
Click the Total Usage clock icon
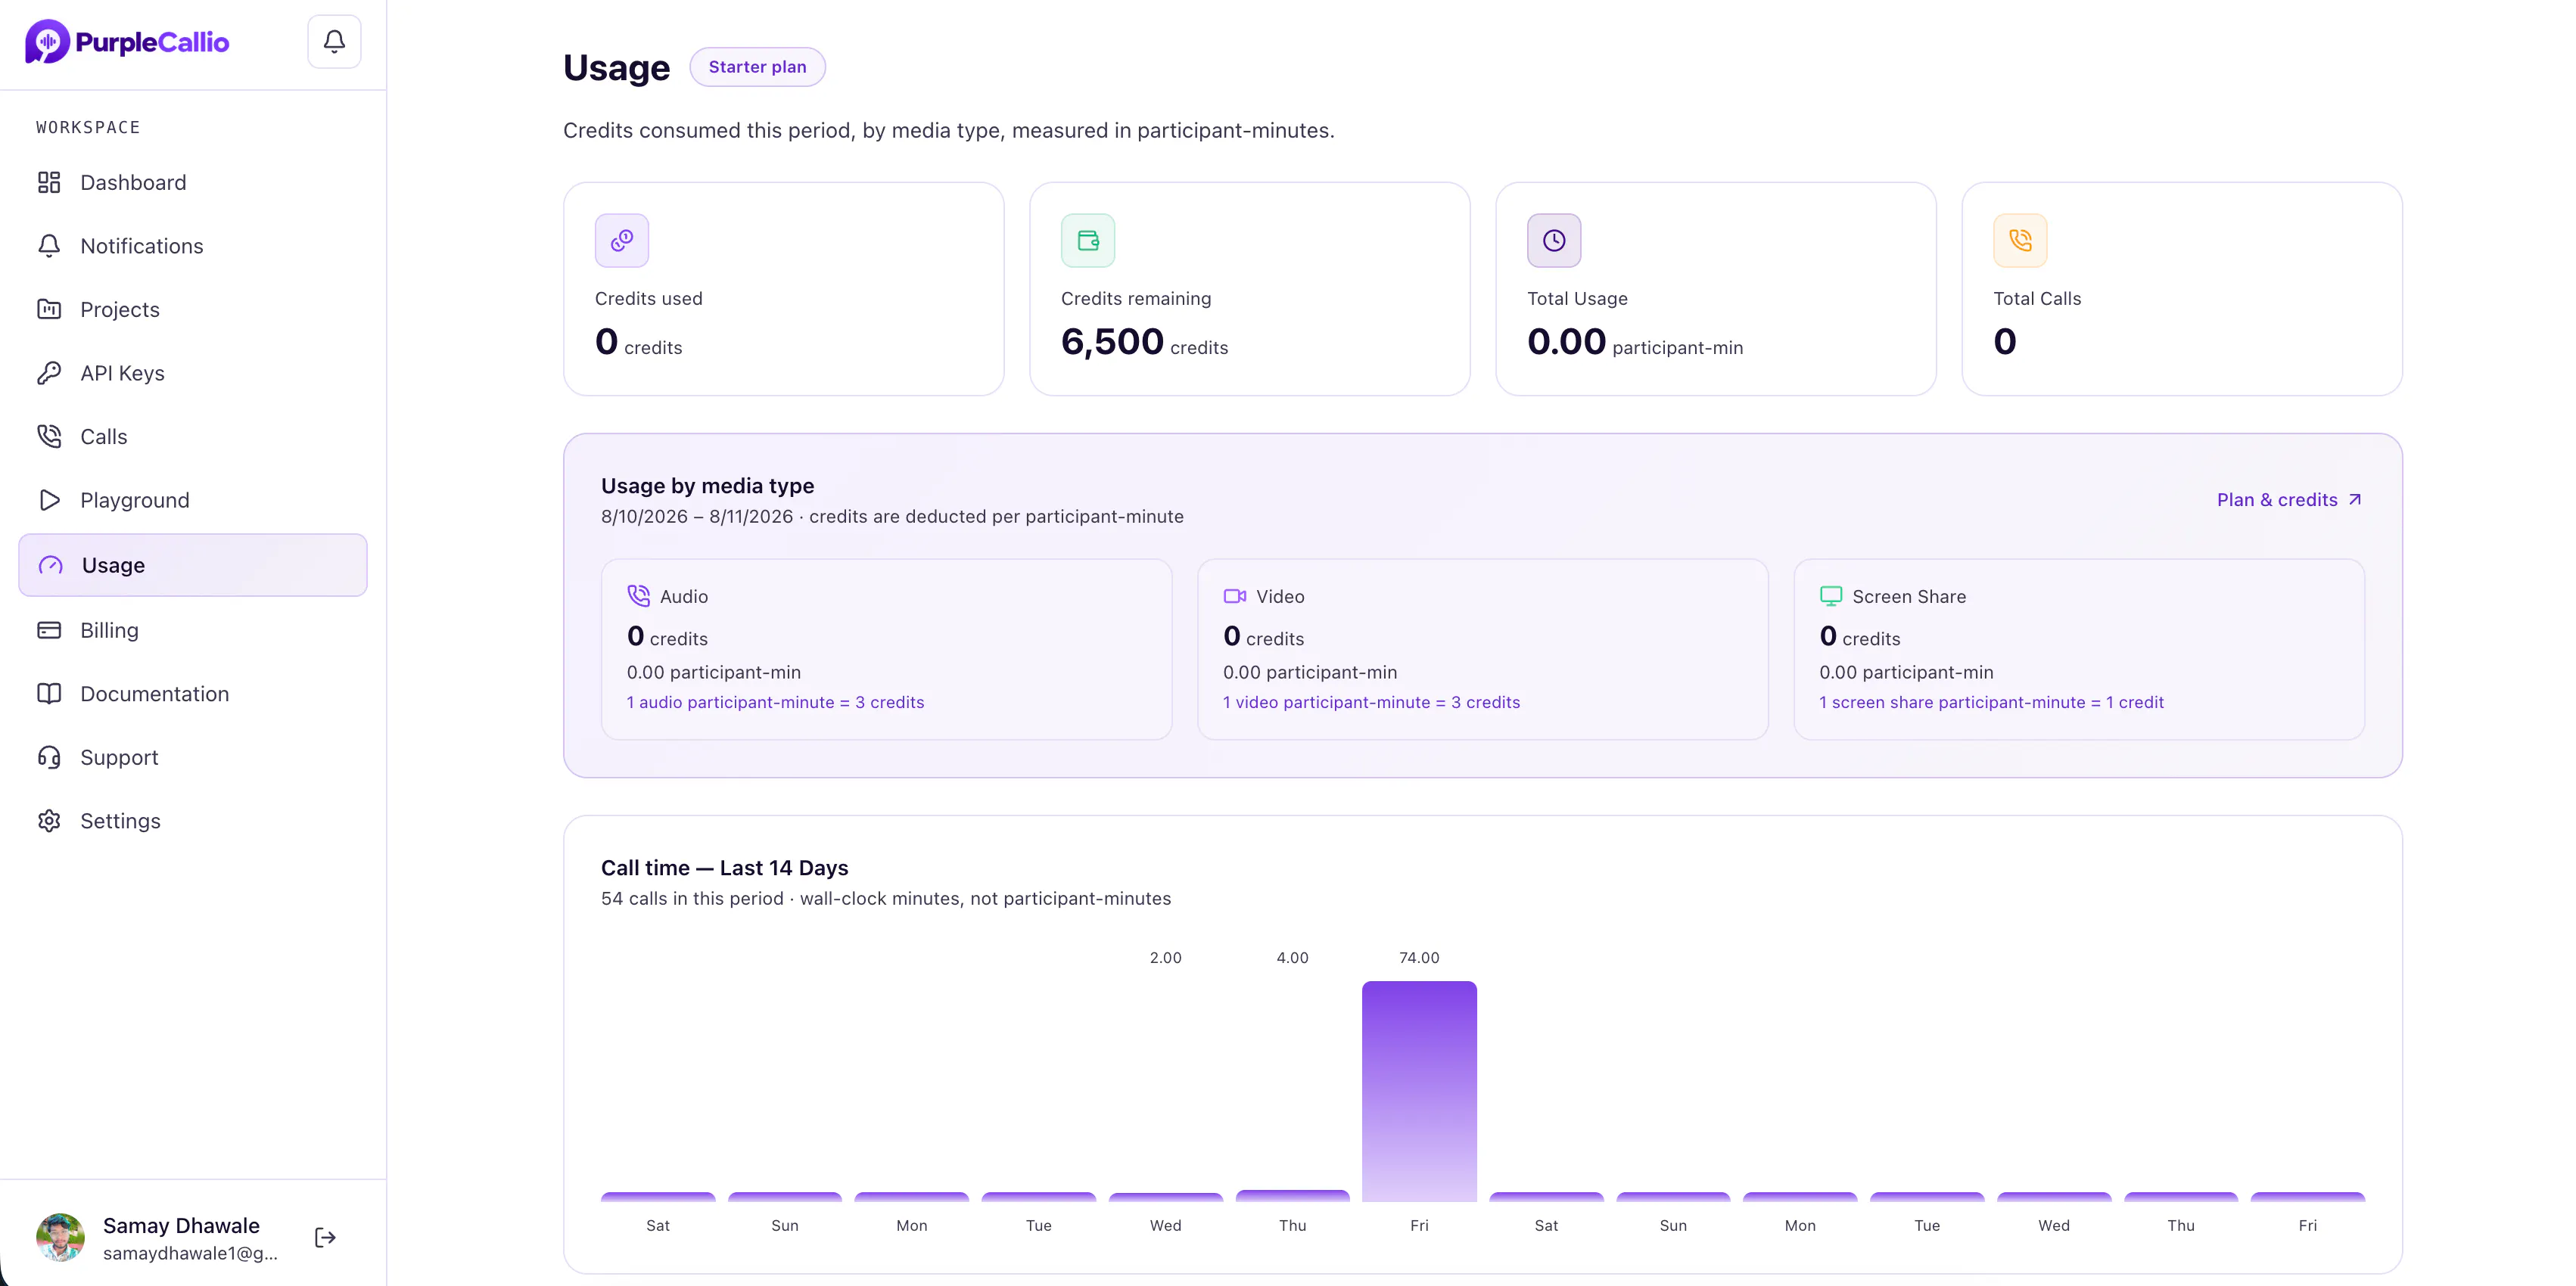coord(1554,240)
